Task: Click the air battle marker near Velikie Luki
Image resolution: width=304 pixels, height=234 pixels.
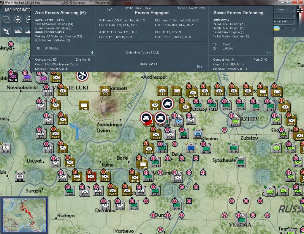Action: 82,76
